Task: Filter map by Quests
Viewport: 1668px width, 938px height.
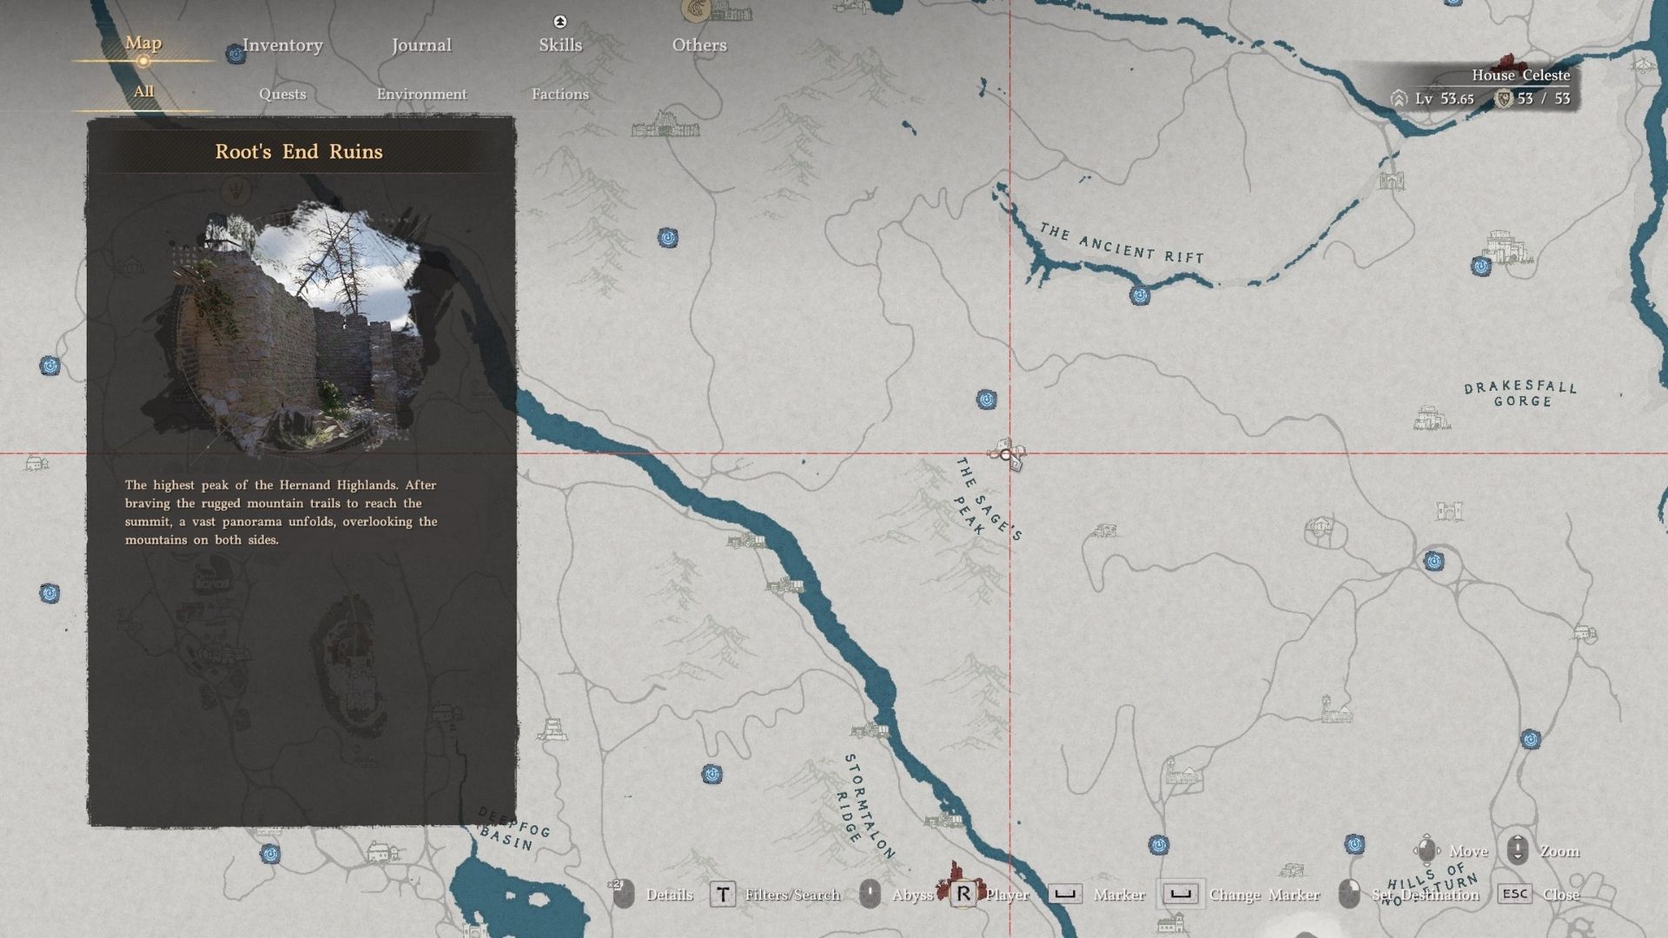Action: coord(282,94)
